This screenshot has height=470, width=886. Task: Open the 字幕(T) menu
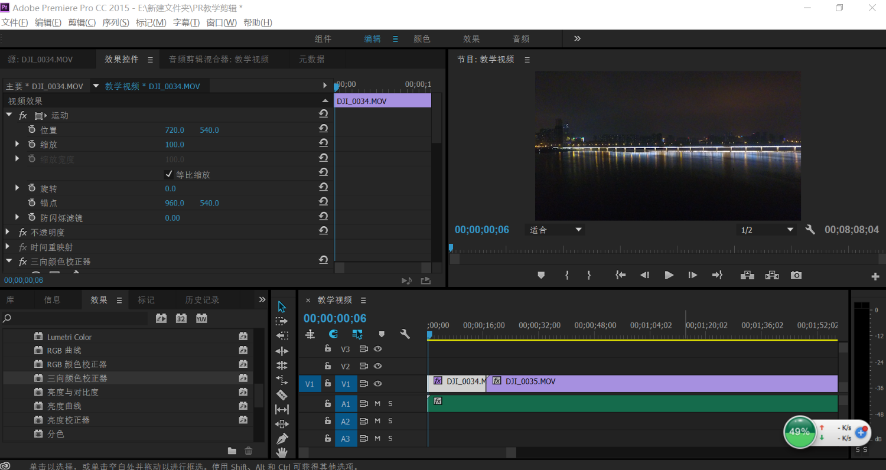[x=186, y=22]
